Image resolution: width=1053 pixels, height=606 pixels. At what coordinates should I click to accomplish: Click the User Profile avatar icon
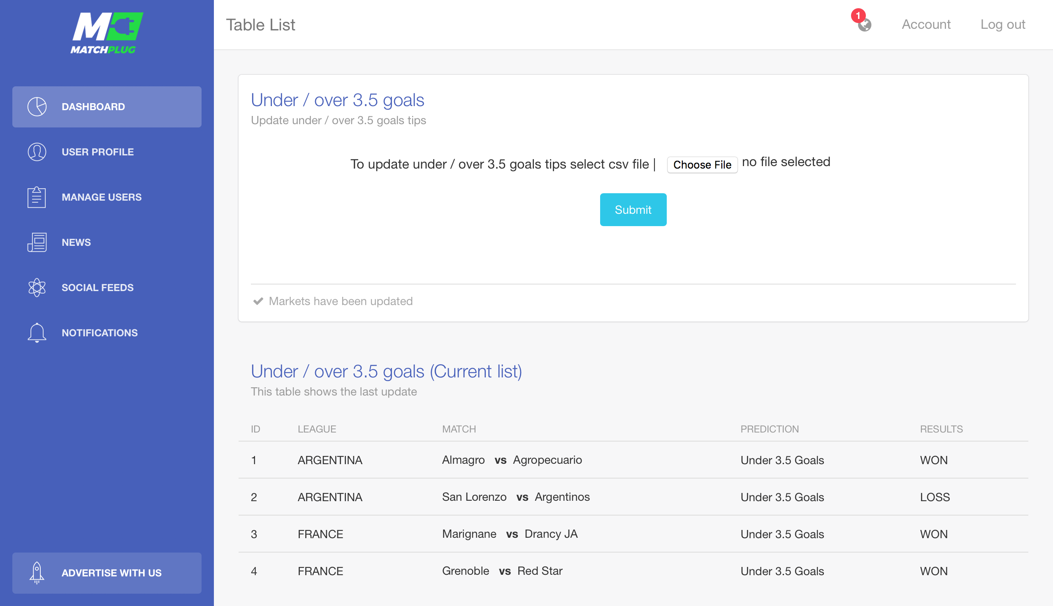point(37,152)
